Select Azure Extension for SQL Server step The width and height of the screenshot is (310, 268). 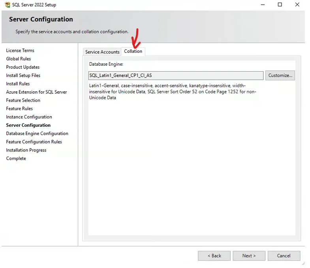tap(36, 92)
